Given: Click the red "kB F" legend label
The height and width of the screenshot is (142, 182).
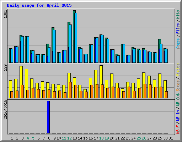Looking at the screenshot, I should click(178, 130).
